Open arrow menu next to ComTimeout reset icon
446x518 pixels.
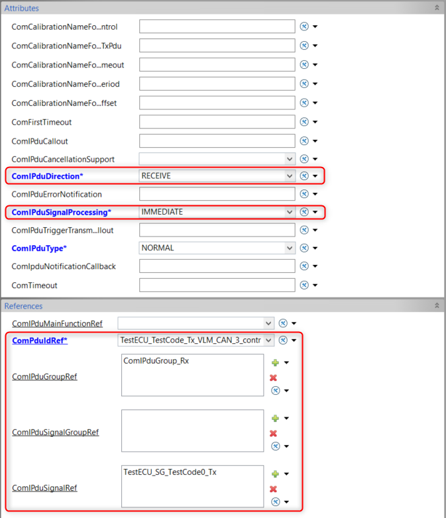pyautogui.click(x=315, y=285)
